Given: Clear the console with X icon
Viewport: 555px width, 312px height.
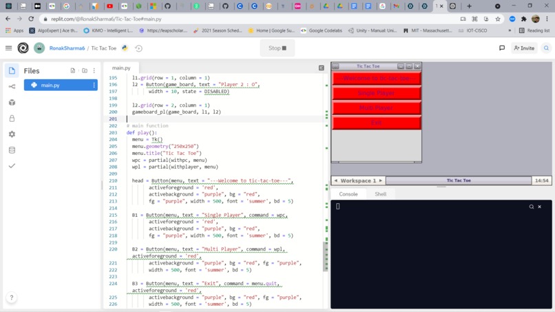Looking at the screenshot, I should 539,207.
